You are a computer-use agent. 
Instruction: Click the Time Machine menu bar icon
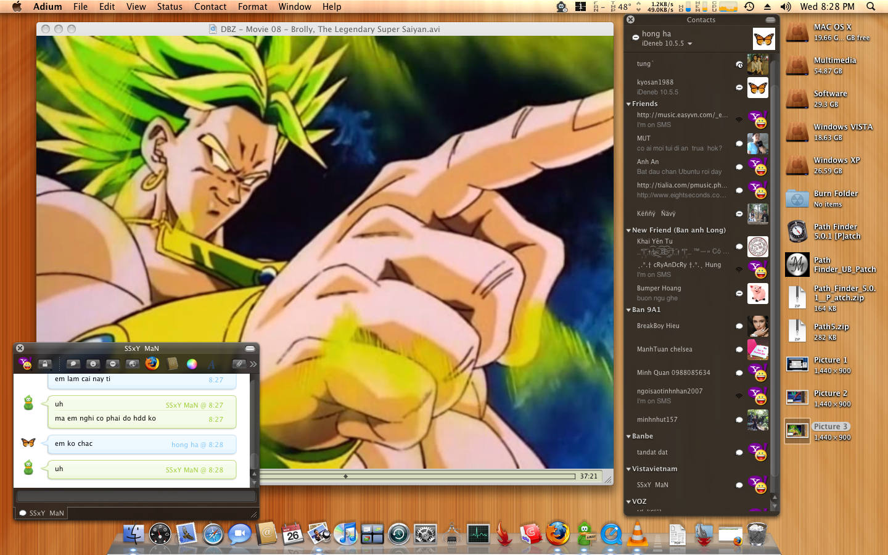tap(749, 7)
